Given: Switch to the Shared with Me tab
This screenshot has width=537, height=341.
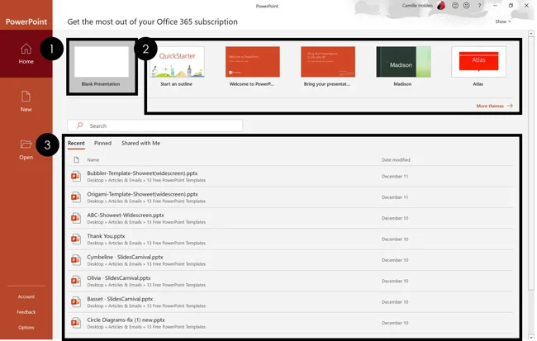Looking at the screenshot, I should [x=140, y=143].
